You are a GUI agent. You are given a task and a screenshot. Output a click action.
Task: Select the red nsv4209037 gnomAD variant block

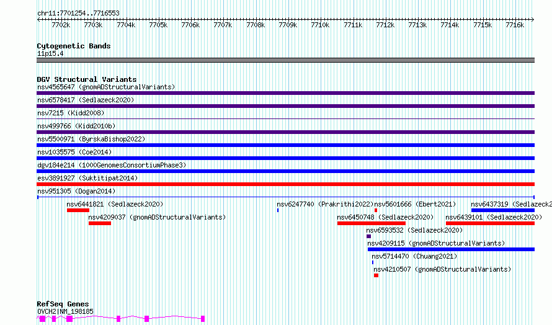[x=100, y=223]
